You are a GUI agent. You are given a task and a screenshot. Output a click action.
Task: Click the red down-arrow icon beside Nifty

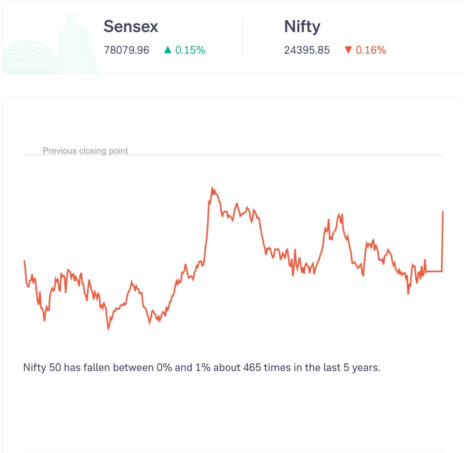coord(348,50)
